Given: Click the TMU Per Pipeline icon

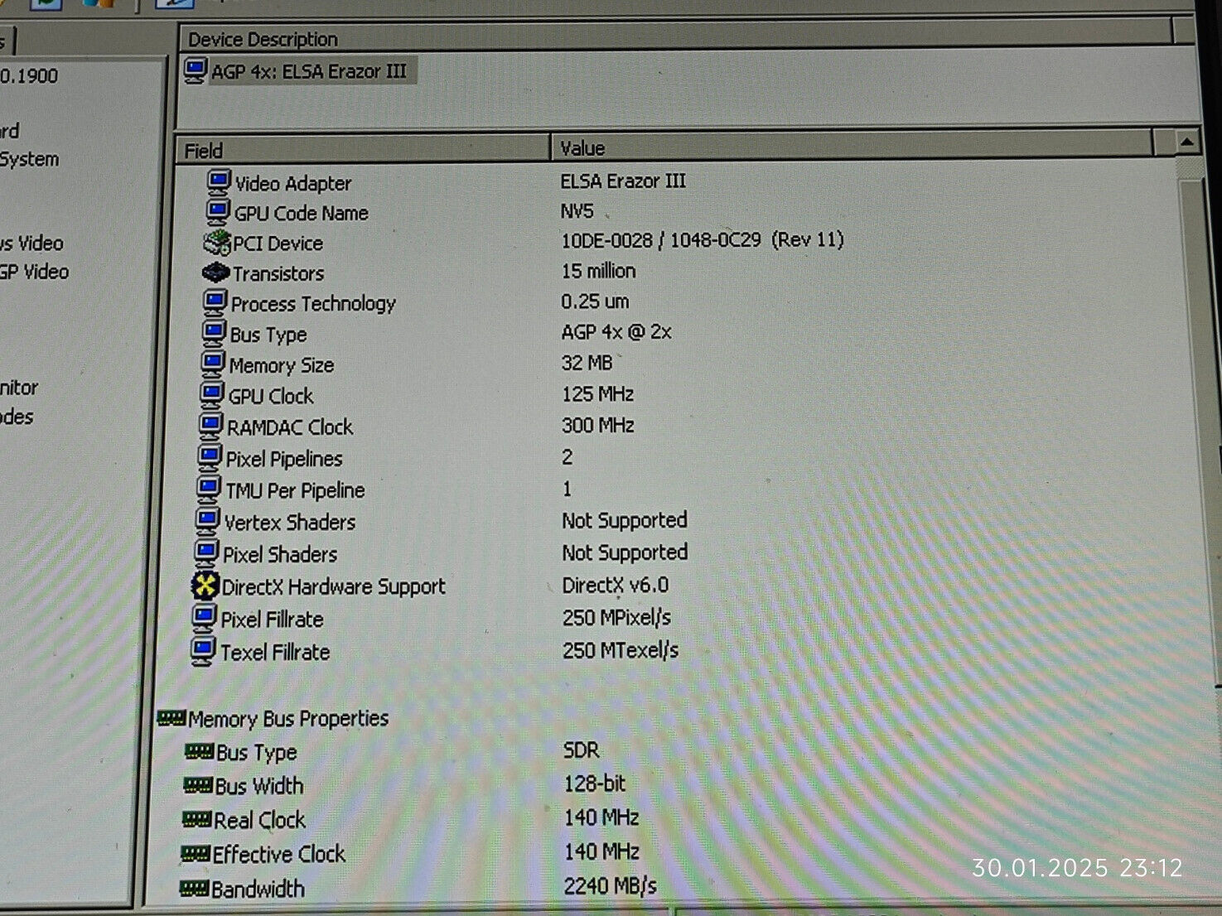Looking at the screenshot, I should pos(209,489).
